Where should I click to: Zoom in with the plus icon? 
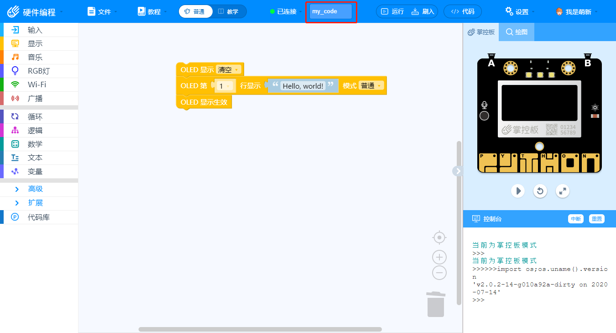pyautogui.click(x=439, y=257)
